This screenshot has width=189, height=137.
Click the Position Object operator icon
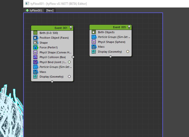click(x=35, y=38)
